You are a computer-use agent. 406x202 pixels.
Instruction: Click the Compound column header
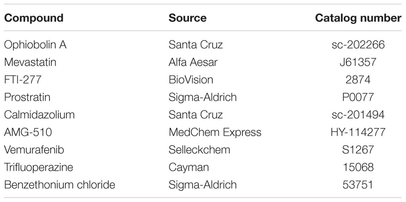click(33, 18)
